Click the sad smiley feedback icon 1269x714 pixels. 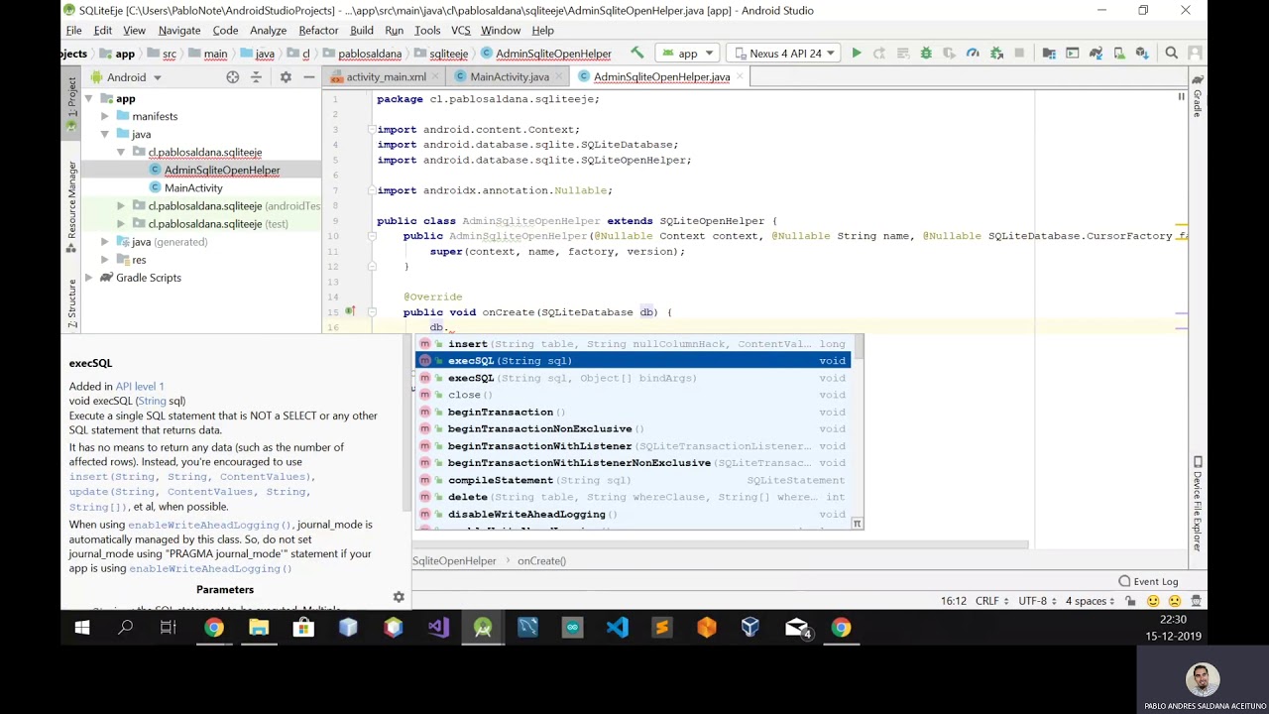pos(1175,601)
